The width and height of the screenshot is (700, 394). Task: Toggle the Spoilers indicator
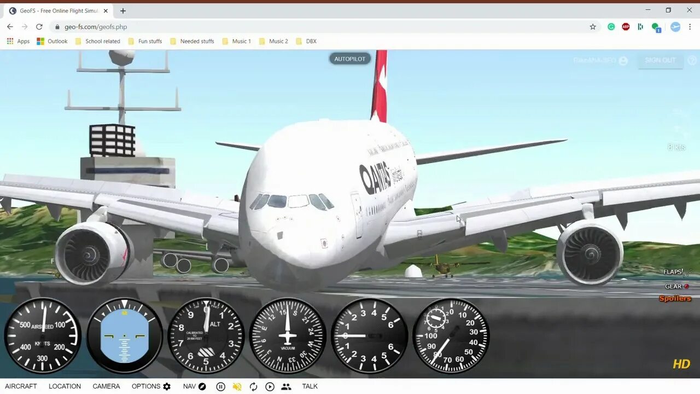[x=675, y=299]
